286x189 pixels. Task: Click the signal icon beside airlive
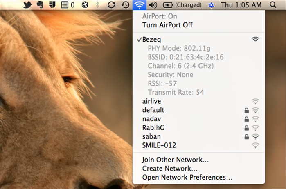click(x=255, y=101)
